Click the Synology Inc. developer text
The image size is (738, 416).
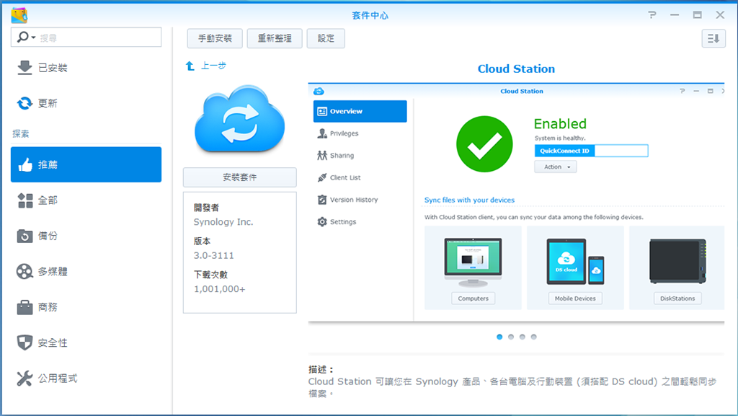click(223, 222)
